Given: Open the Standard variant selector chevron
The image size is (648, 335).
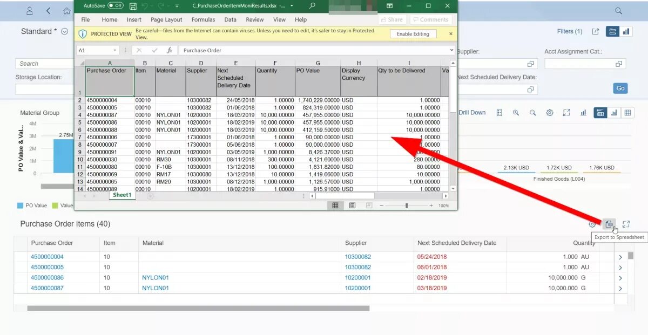Looking at the screenshot, I should [64, 31].
